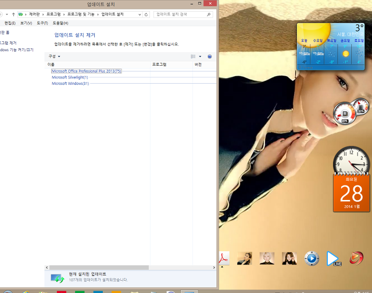Click the sunny forecast icon under 금요일
This screenshot has height=293, width=372.
click(346, 54)
